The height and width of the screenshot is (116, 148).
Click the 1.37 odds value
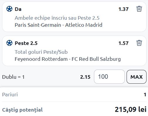(123, 9)
